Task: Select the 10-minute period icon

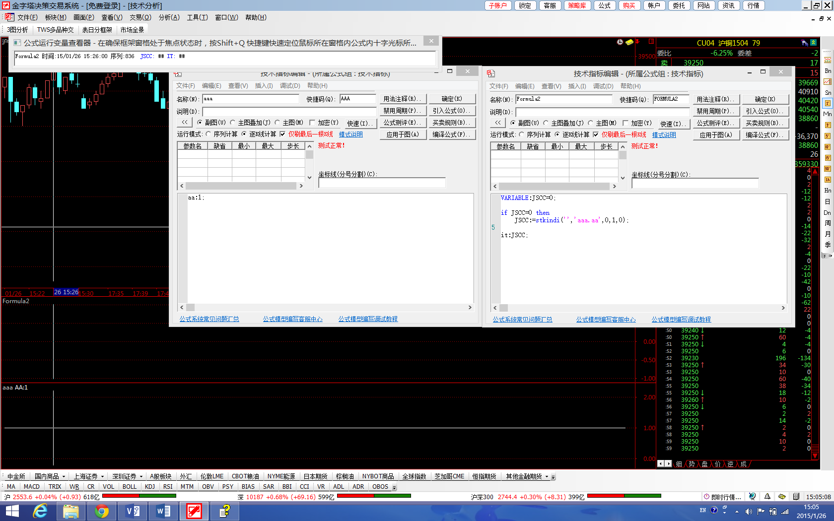Action: click(828, 147)
